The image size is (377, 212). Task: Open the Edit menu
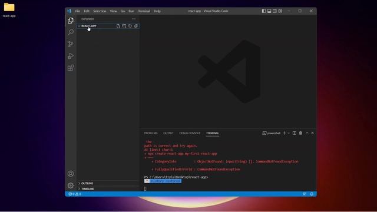[x=87, y=11]
